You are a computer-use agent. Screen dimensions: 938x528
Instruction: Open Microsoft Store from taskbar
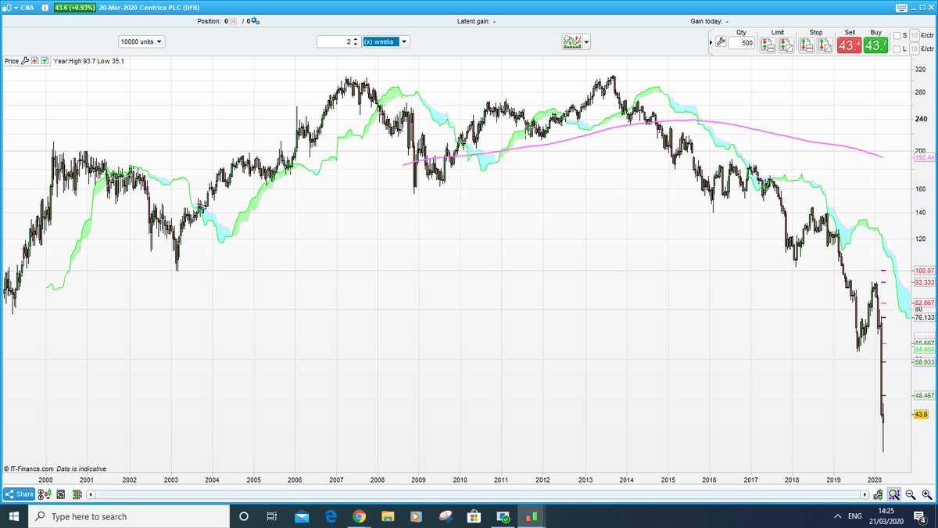pos(473,516)
